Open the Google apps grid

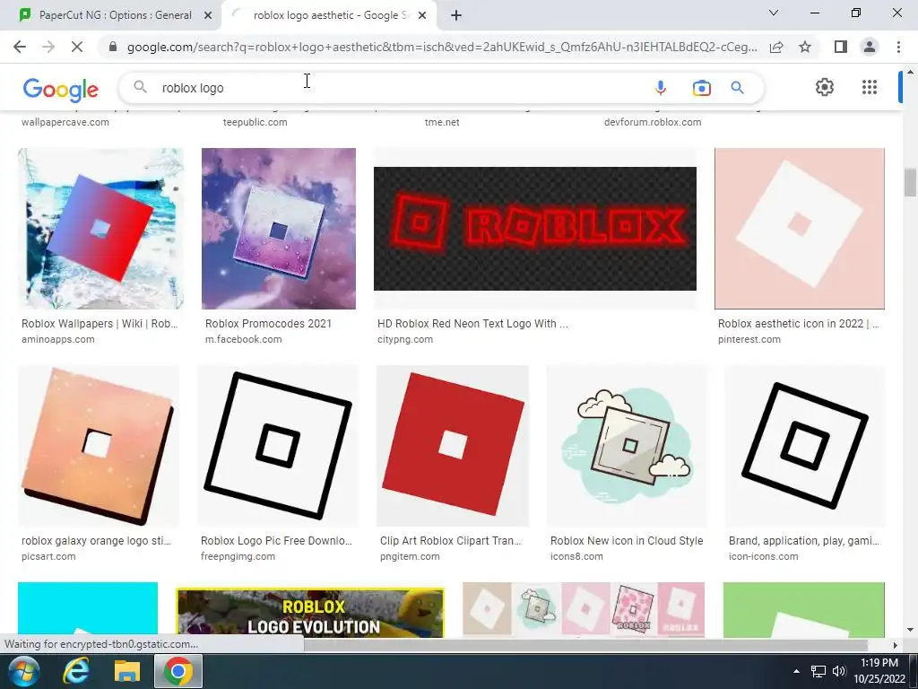point(870,87)
